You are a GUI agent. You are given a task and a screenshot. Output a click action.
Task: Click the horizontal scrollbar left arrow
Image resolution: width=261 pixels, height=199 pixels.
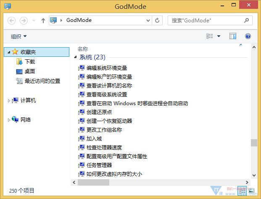pyautogui.click(x=74, y=182)
